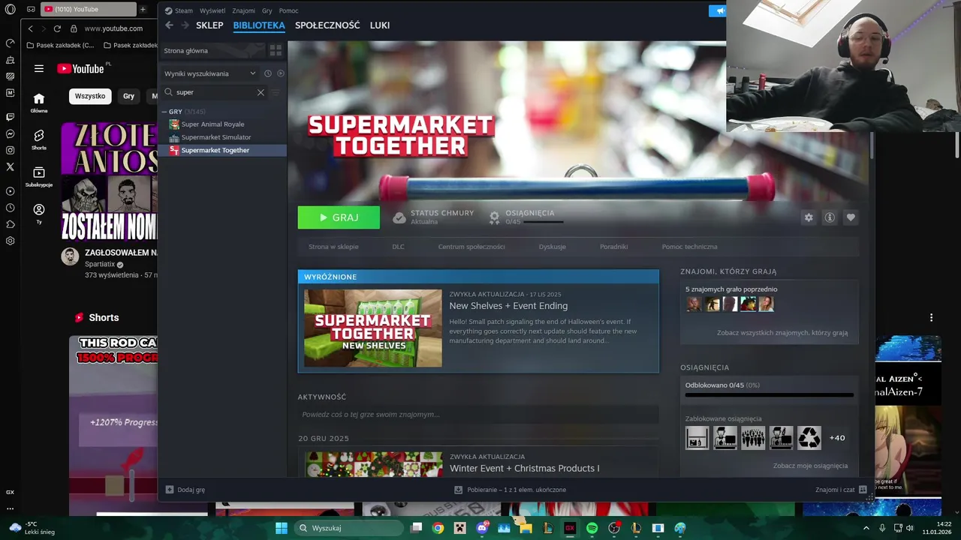This screenshot has width=961, height=540.
Task: Open 'Centrum społeczności' link
Action: pos(471,247)
